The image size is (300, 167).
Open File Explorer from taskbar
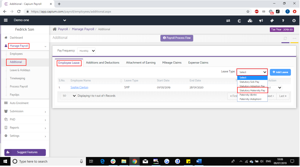124,161
